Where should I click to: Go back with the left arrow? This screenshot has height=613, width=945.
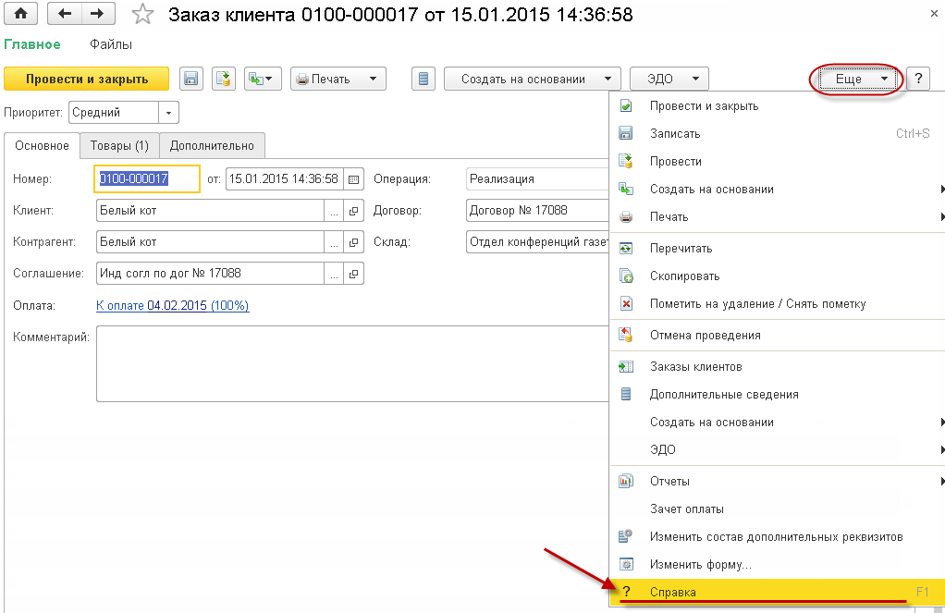tap(65, 14)
